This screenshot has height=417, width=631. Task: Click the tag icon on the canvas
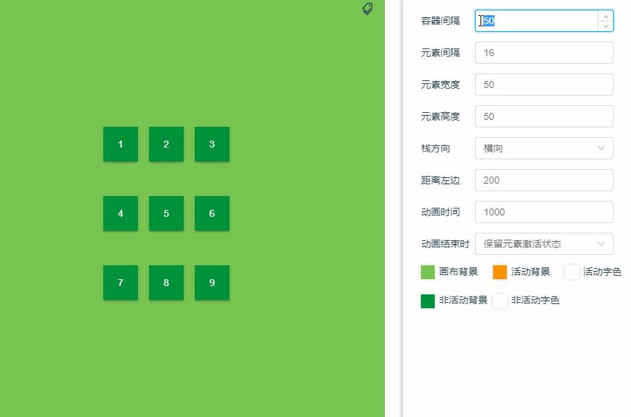pyautogui.click(x=368, y=8)
